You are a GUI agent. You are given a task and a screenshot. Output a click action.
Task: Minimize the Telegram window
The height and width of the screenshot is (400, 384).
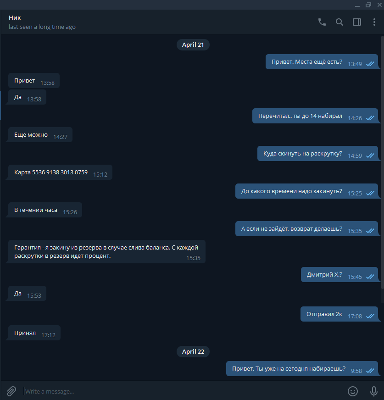click(357, 5)
